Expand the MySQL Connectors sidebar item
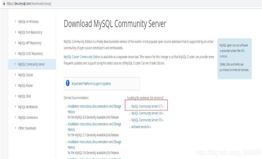This screenshot has width=262, height=159. coord(15,117)
